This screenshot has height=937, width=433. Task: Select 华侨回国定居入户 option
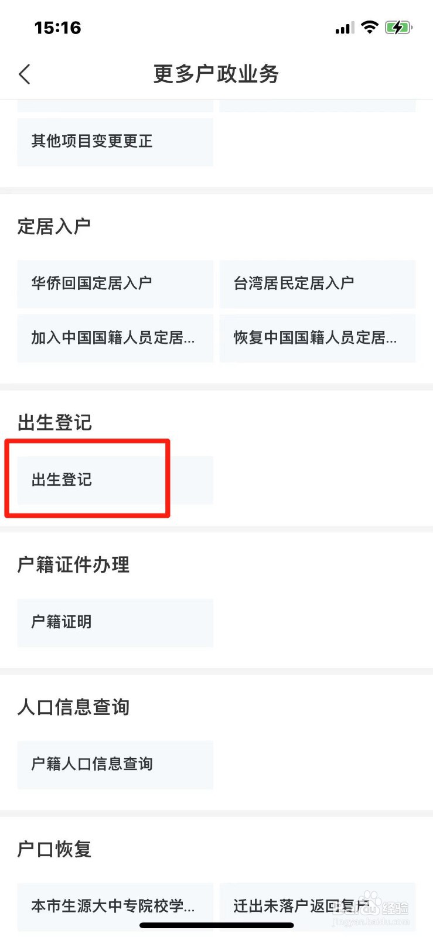(115, 284)
